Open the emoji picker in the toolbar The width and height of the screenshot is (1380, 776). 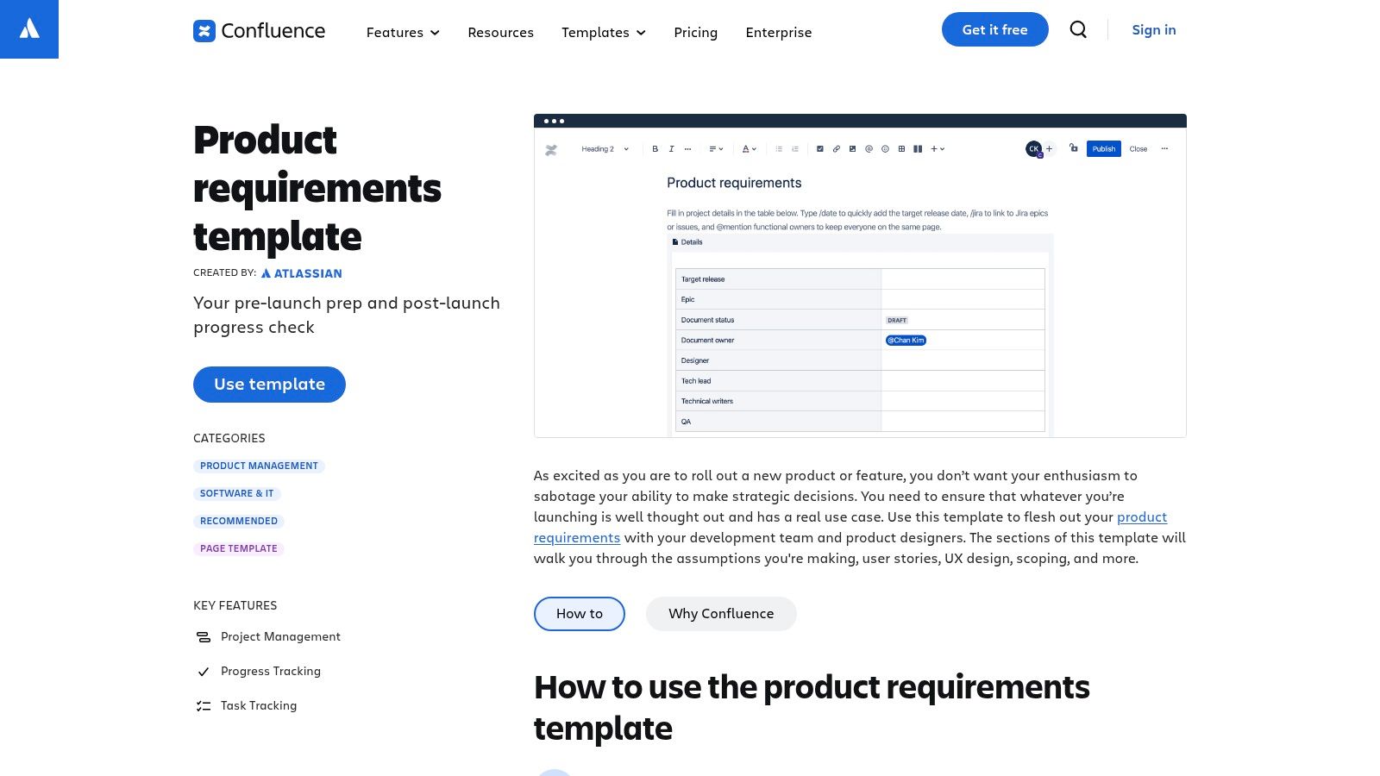click(x=885, y=148)
